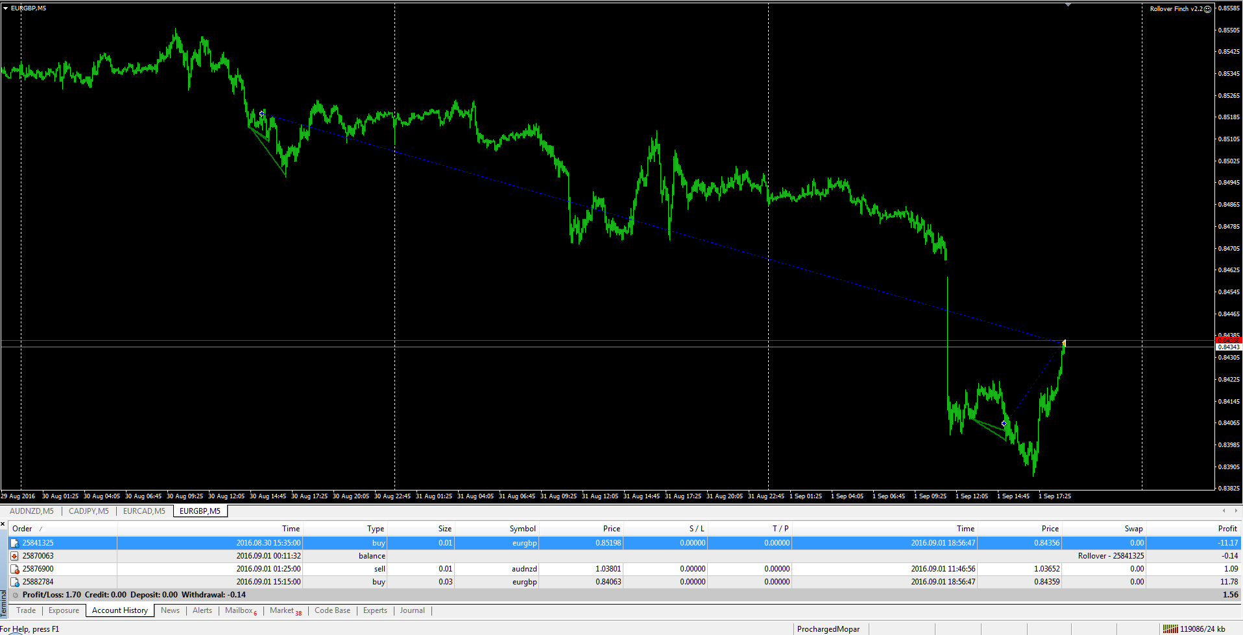Image resolution: width=1243 pixels, height=635 pixels.
Task: Click the -11.17 profit value
Action: pos(1227,543)
